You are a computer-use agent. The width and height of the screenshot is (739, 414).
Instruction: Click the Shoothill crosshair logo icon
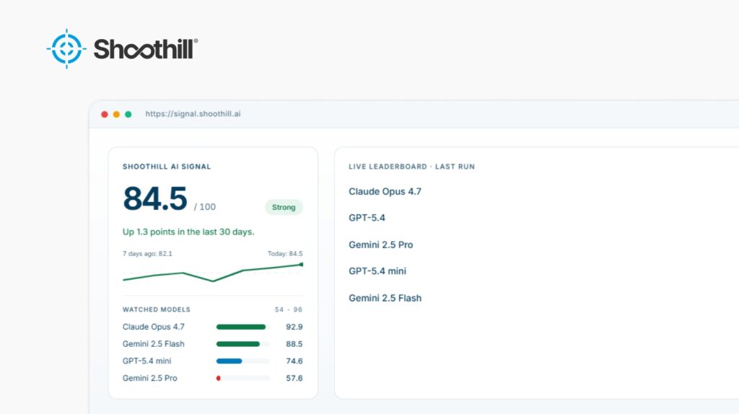coord(66,49)
